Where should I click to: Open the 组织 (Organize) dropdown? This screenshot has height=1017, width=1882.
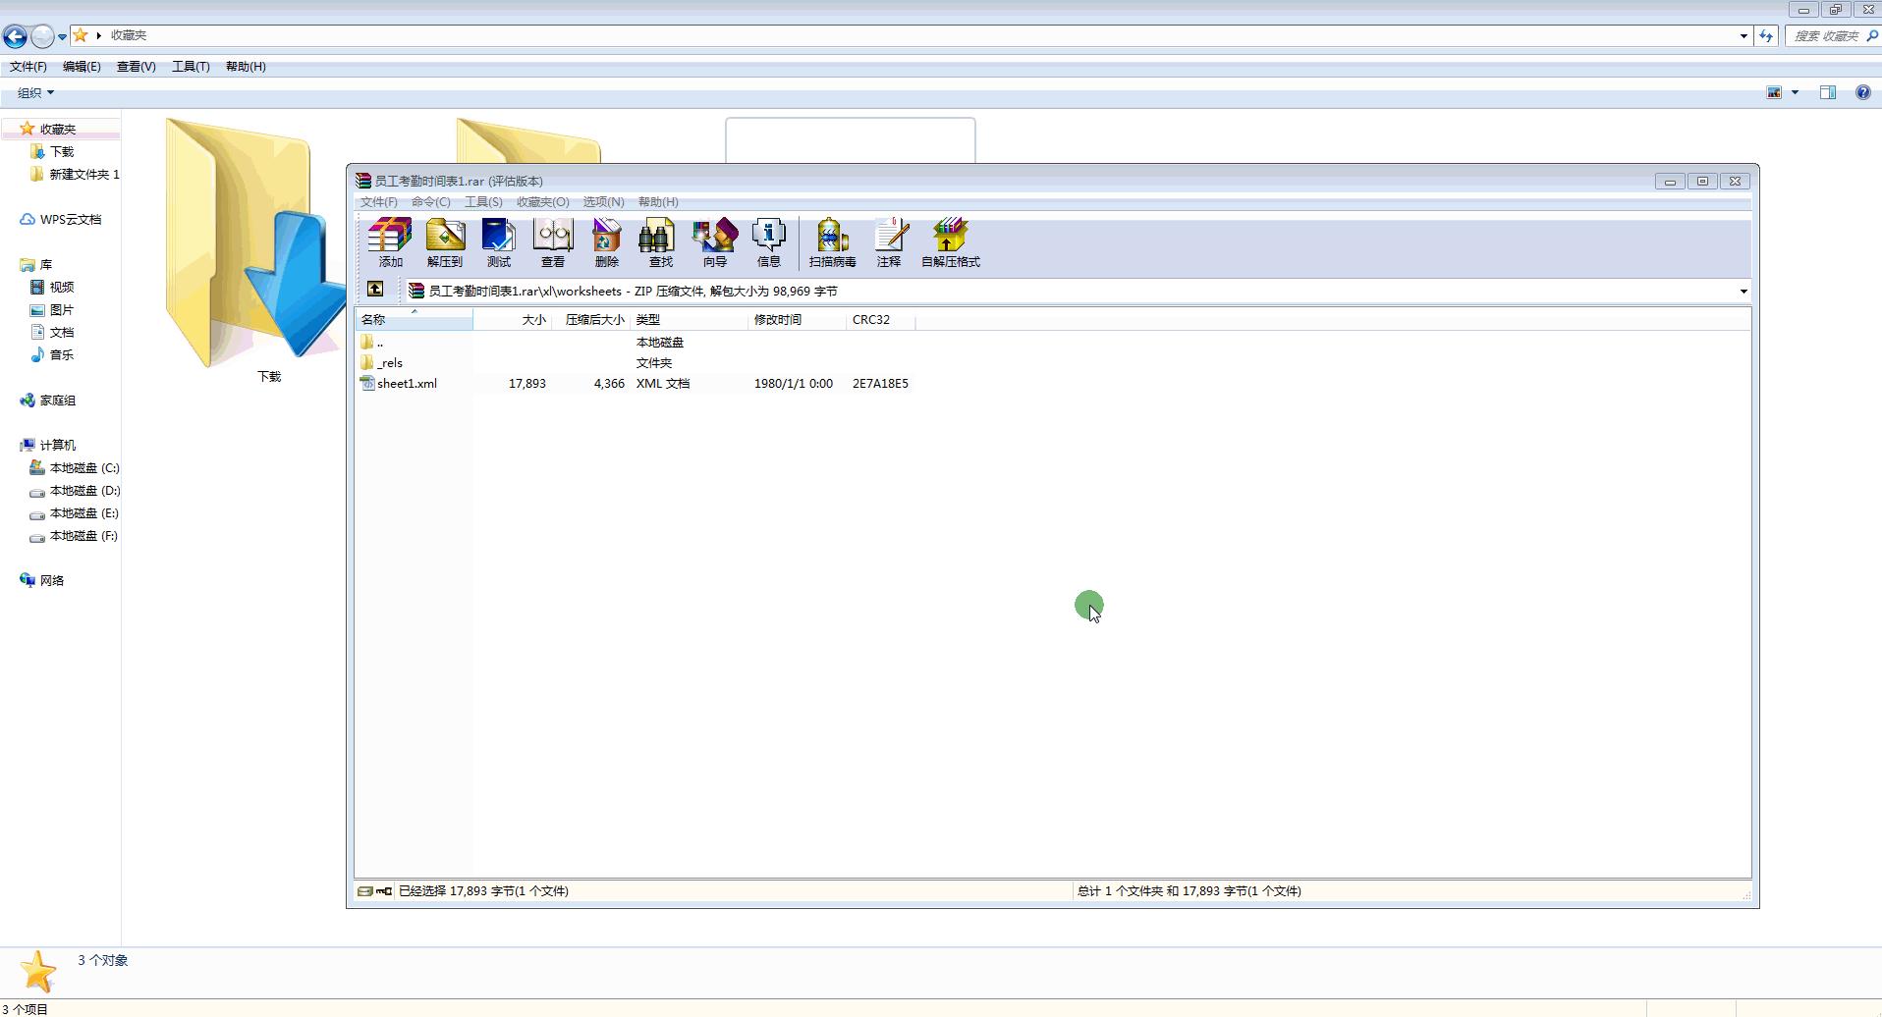coord(35,92)
